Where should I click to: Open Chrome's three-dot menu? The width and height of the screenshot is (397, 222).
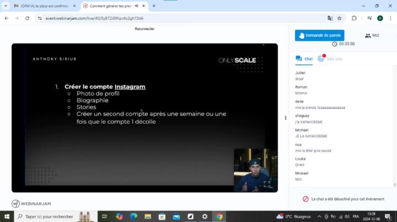click(391, 18)
